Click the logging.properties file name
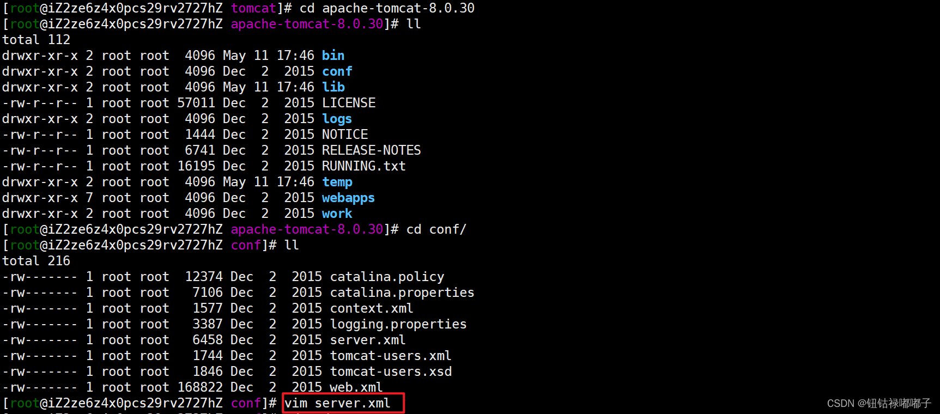 click(x=398, y=324)
